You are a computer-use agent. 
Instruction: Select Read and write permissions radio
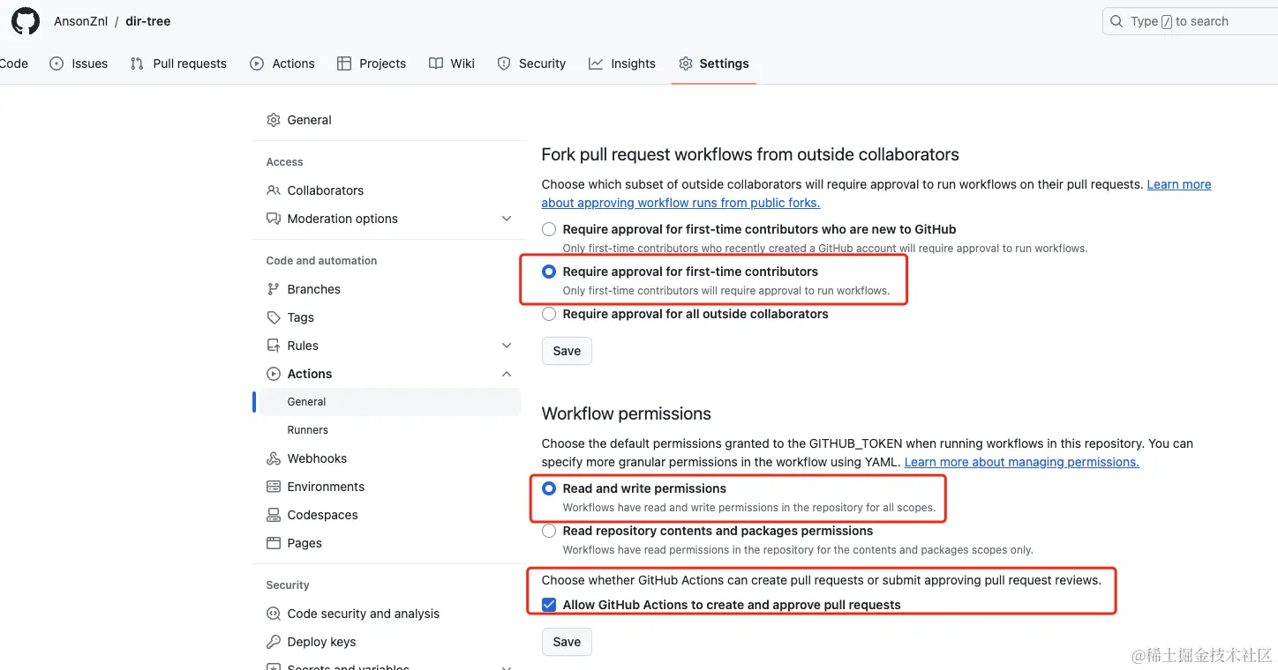click(549, 488)
